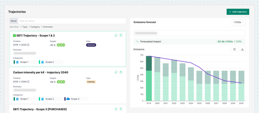Open the emissions chart list view icon
Screen dimensions: 259x113
234,49
